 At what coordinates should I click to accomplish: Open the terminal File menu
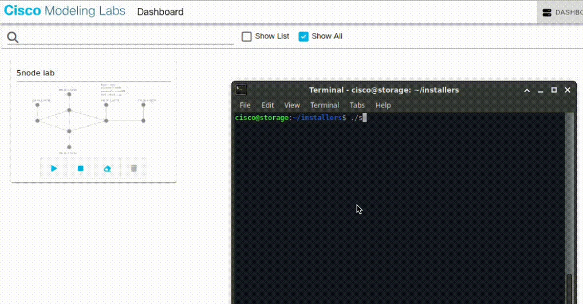pyautogui.click(x=245, y=105)
